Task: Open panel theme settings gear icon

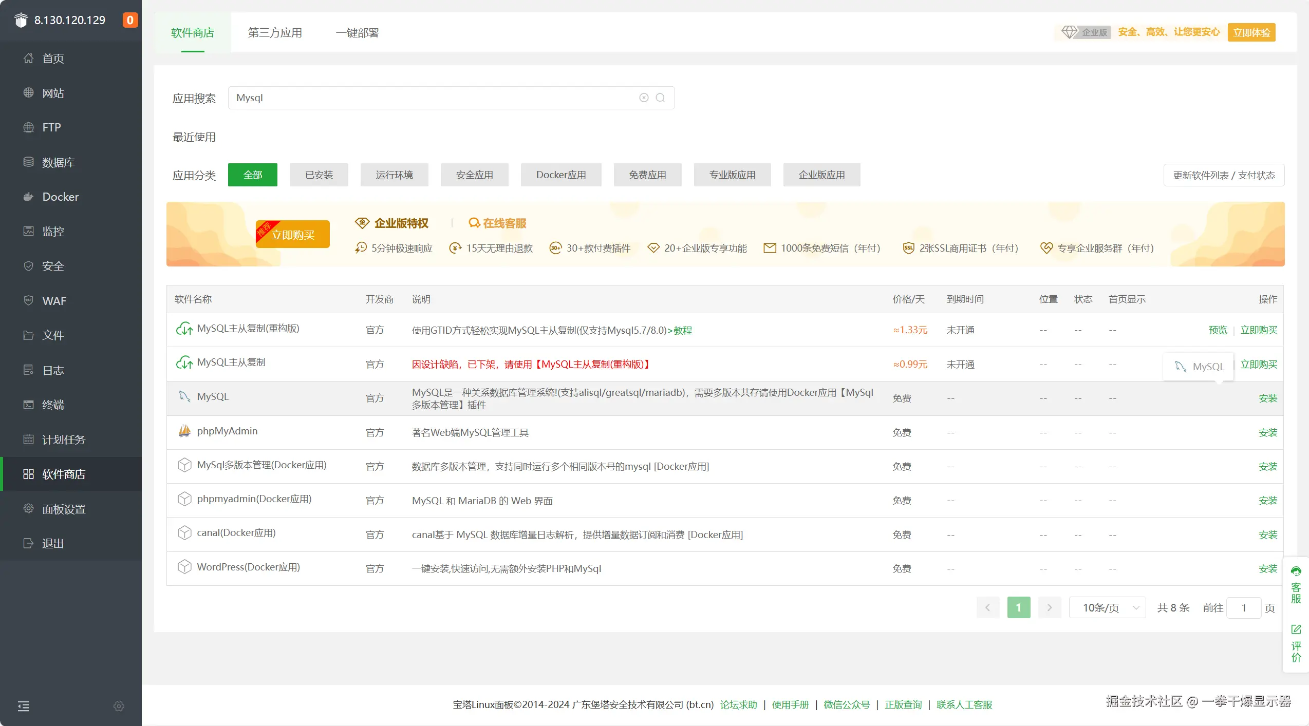Action: point(119,706)
